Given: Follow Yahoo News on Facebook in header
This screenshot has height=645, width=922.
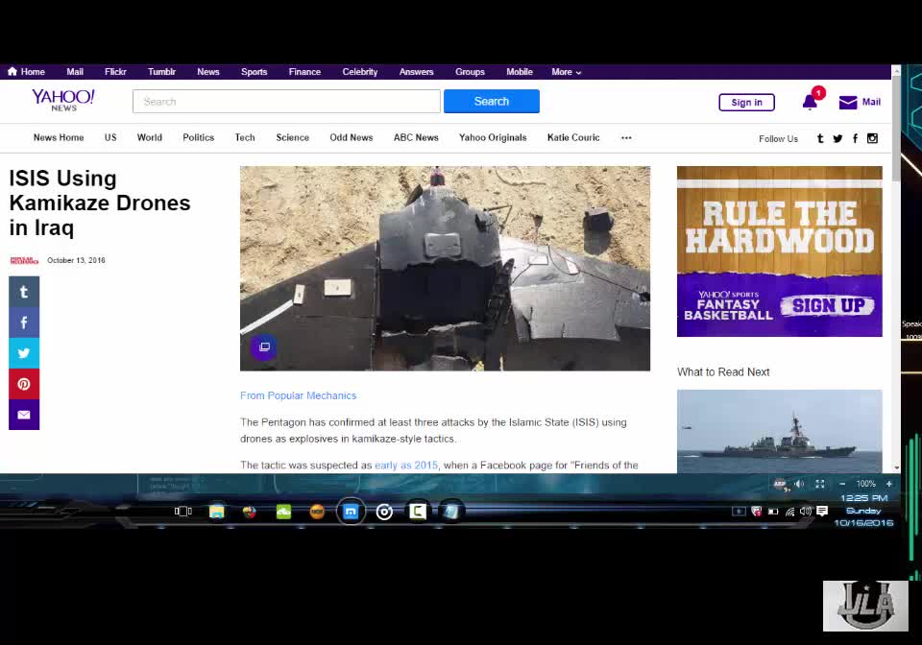Looking at the screenshot, I should (x=855, y=138).
